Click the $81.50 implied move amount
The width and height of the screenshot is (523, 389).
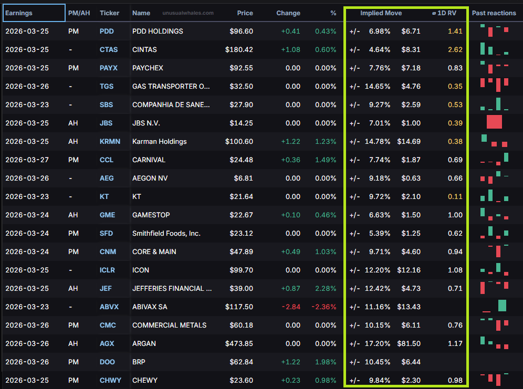[x=409, y=343]
